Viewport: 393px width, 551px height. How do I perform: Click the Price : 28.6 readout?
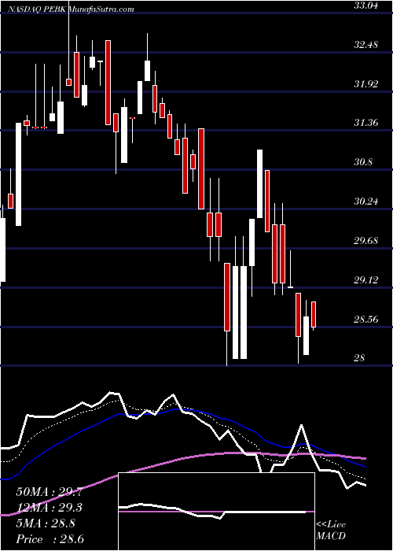[50, 539]
